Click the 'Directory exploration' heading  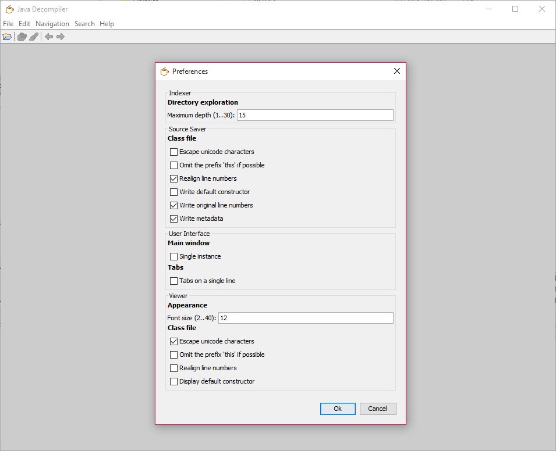coord(203,102)
